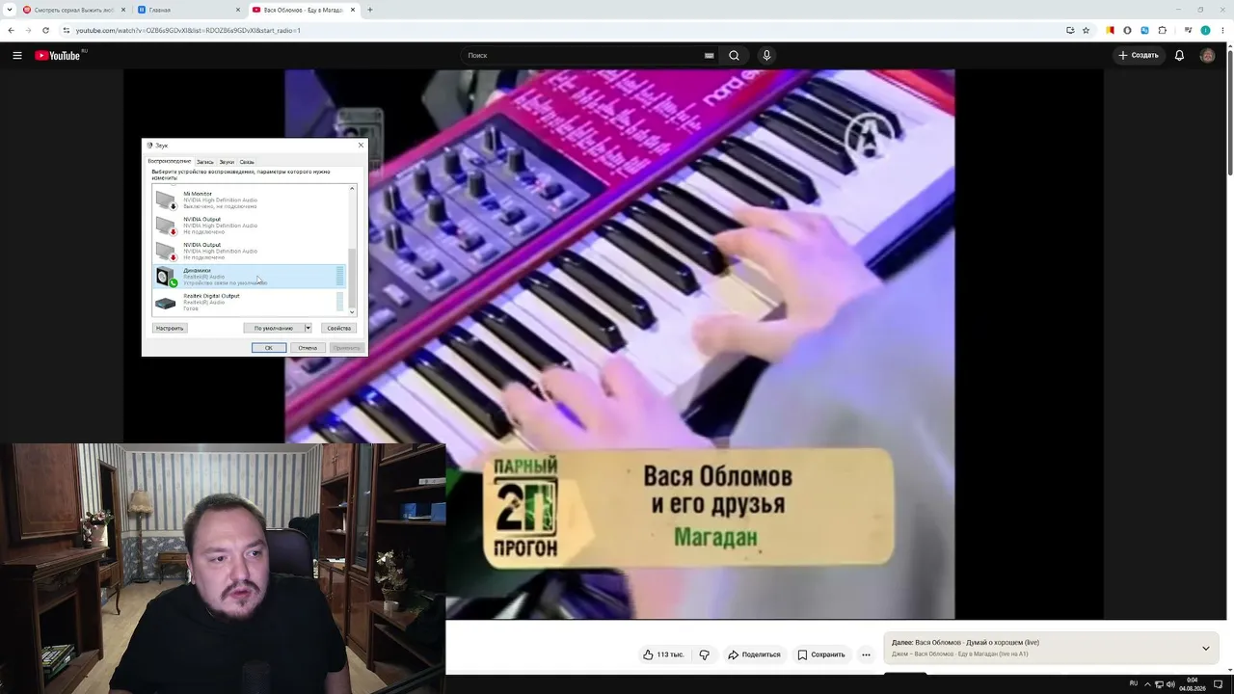
Task: Switch to the Смотреть сериал browser tab
Action: 74,10
